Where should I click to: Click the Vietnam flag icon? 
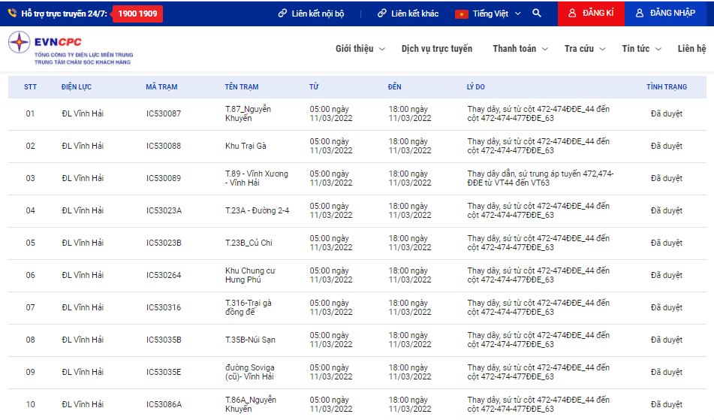pos(461,14)
